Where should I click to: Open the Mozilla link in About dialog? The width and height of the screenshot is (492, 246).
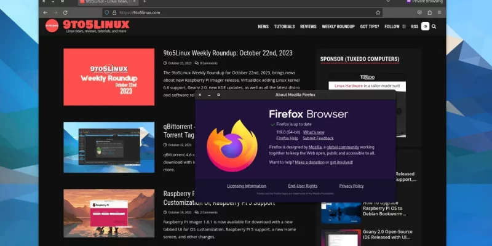(315, 147)
